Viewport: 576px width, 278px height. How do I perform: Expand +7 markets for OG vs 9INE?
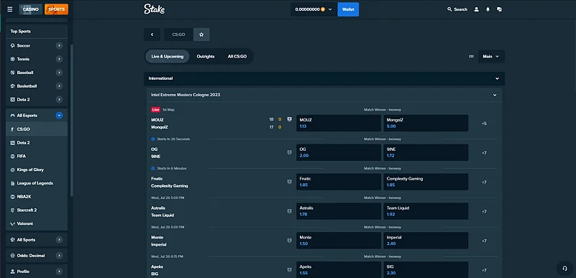coord(484,153)
